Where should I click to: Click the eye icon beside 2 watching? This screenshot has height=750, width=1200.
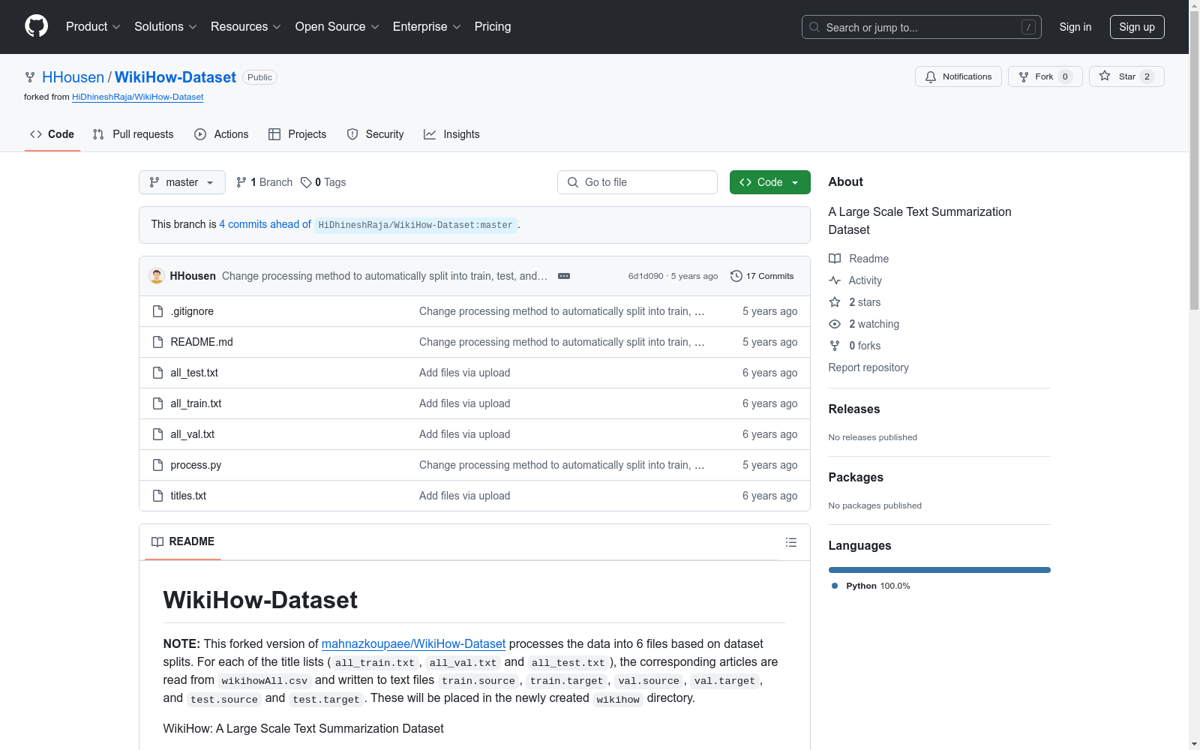(835, 324)
